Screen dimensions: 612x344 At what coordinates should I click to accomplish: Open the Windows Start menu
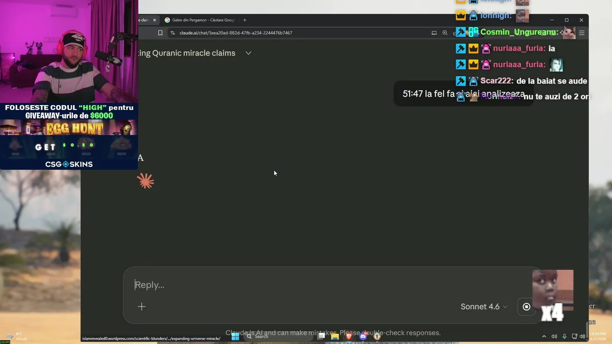click(235, 336)
